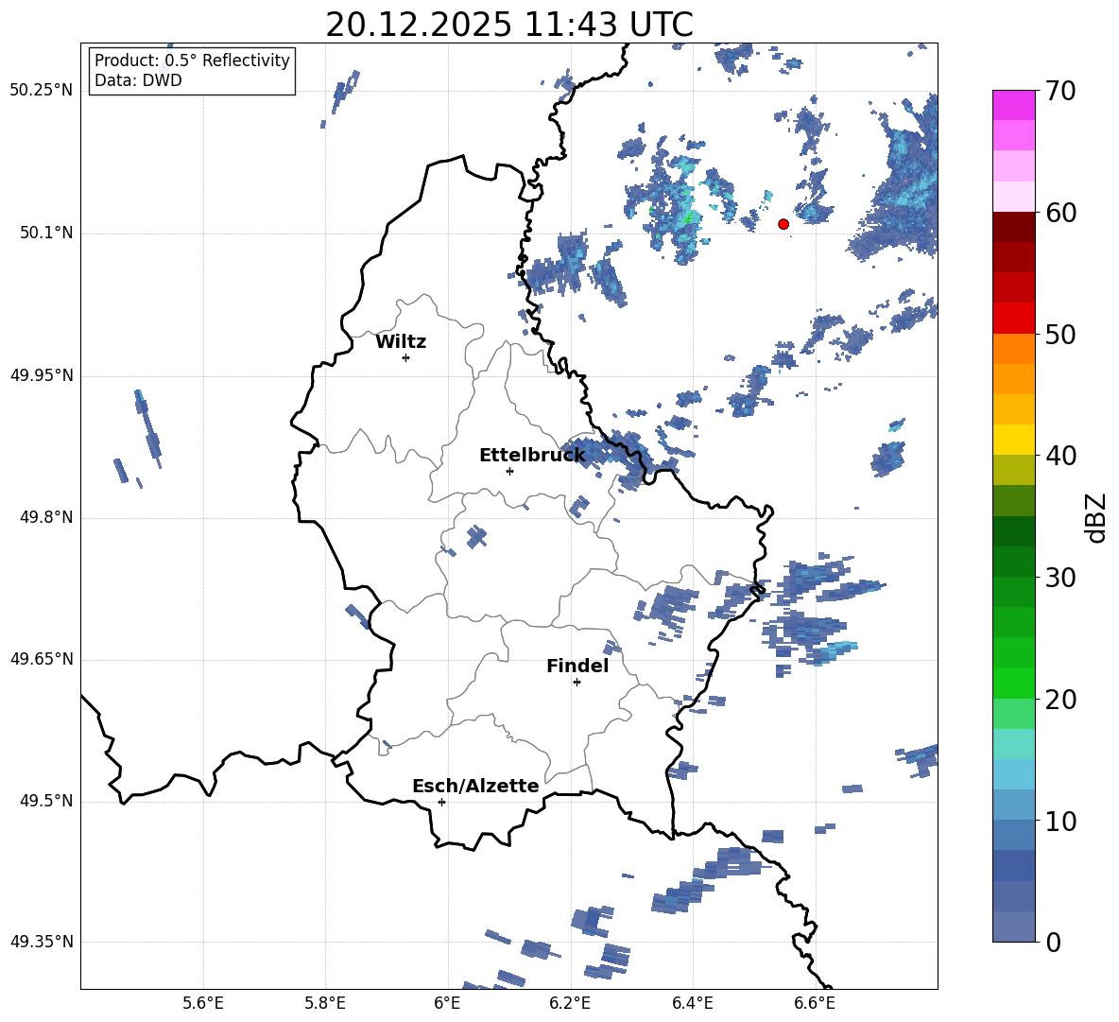Click the 6.2°E longitude label
The image size is (1119, 1022).
click(x=570, y=1003)
